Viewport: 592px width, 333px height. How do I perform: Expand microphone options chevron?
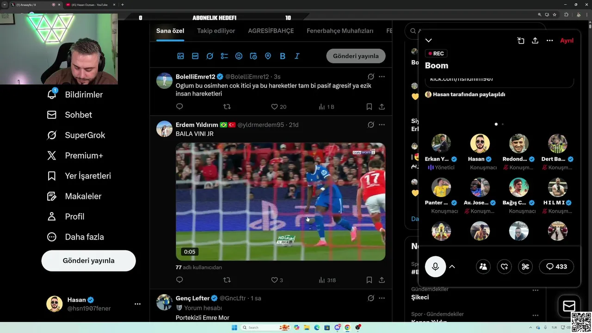452,266
